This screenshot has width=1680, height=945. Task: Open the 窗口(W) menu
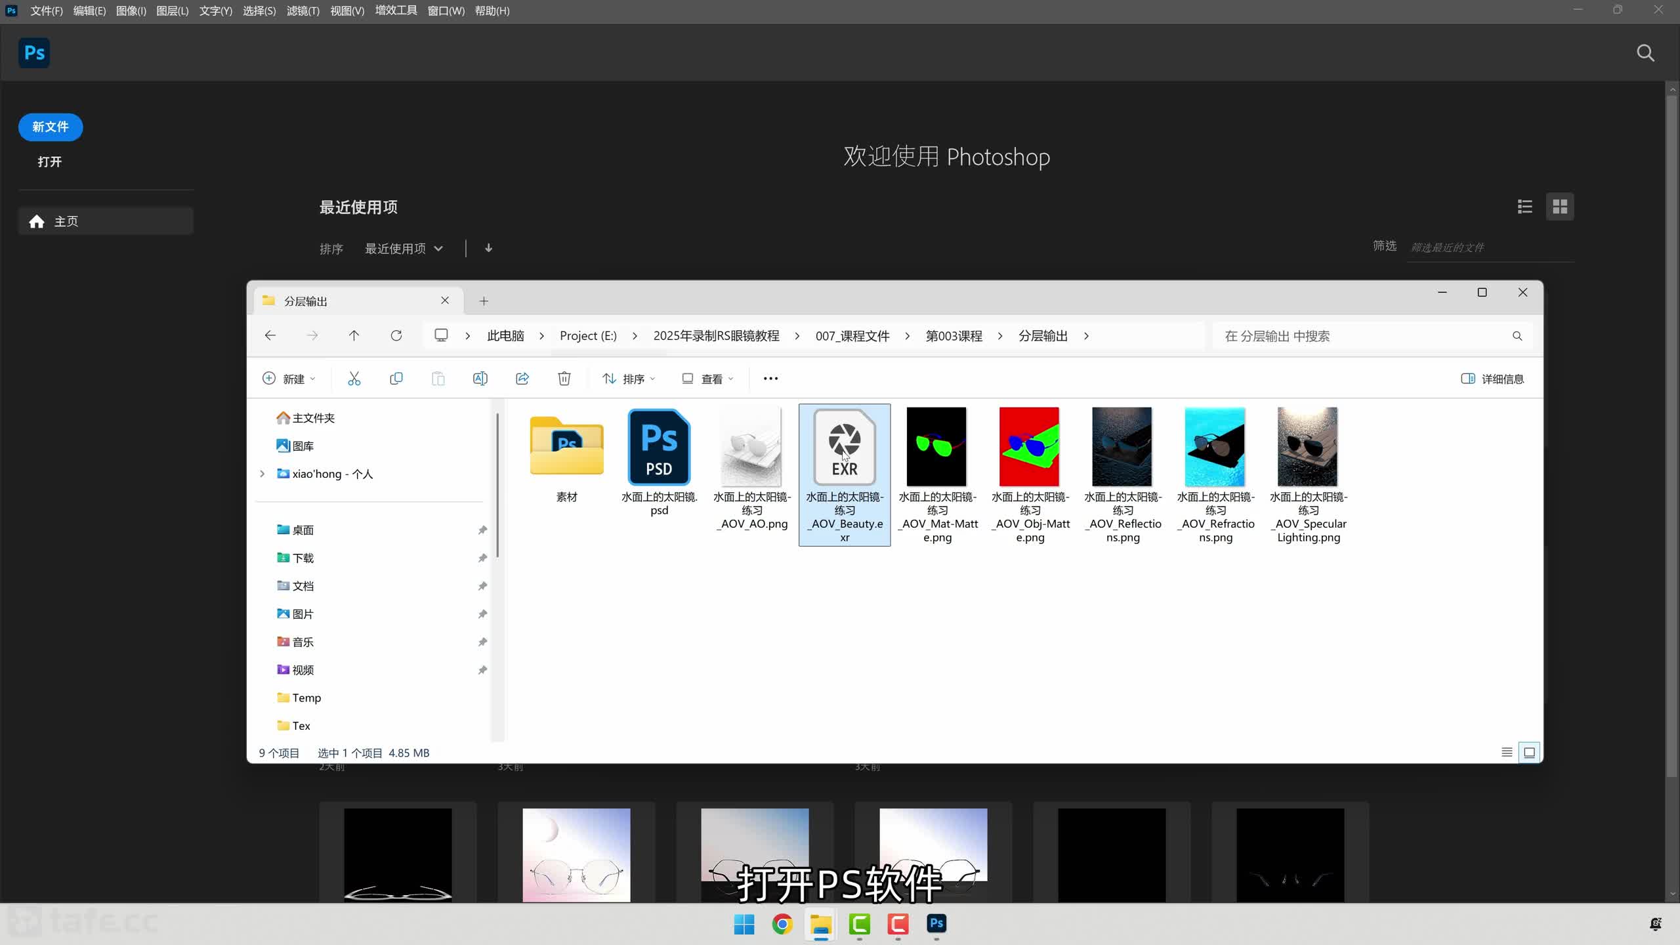tap(446, 11)
